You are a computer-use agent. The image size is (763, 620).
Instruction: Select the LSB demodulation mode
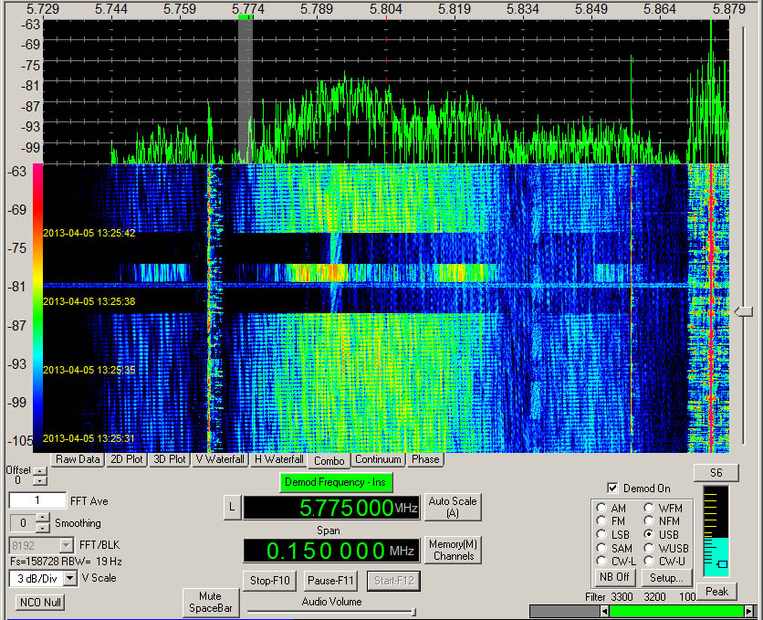point(601,534)
